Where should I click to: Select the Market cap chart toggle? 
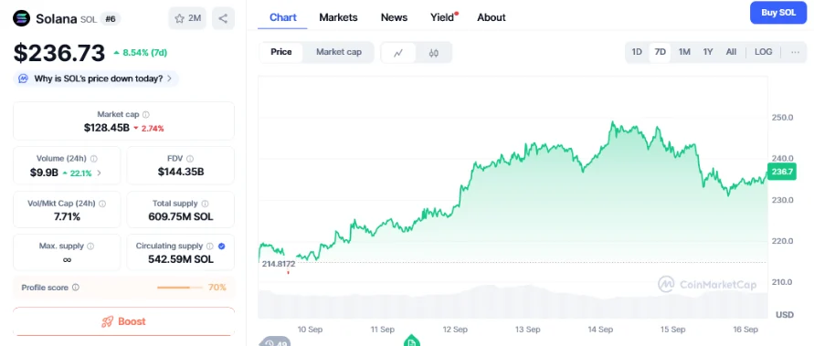pyautogui.click(x=338, y=52)
